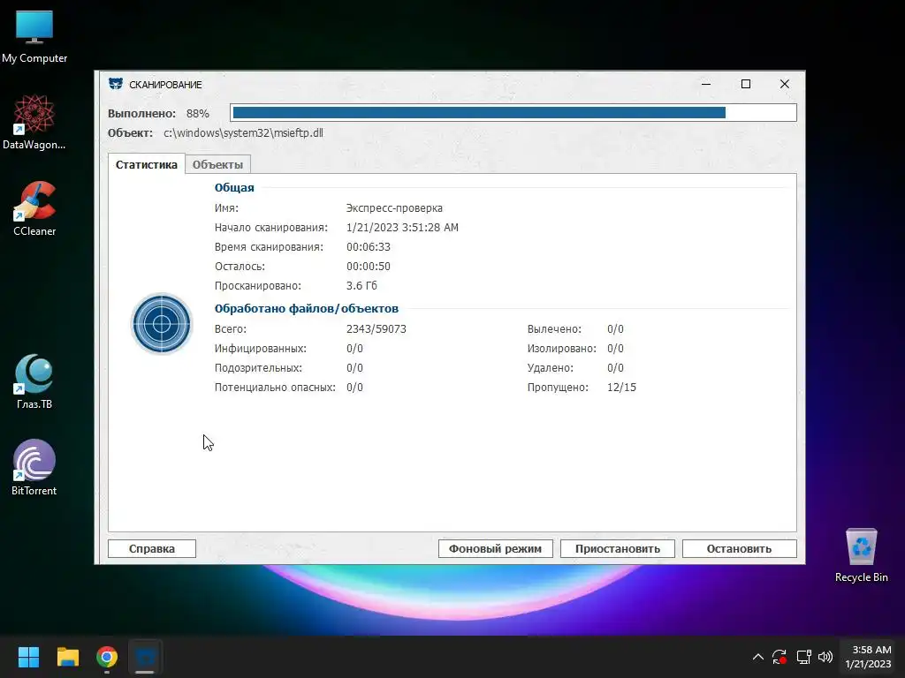905x678 pixels.
Task: Open the network tray icon
Action: click(803, 657)
